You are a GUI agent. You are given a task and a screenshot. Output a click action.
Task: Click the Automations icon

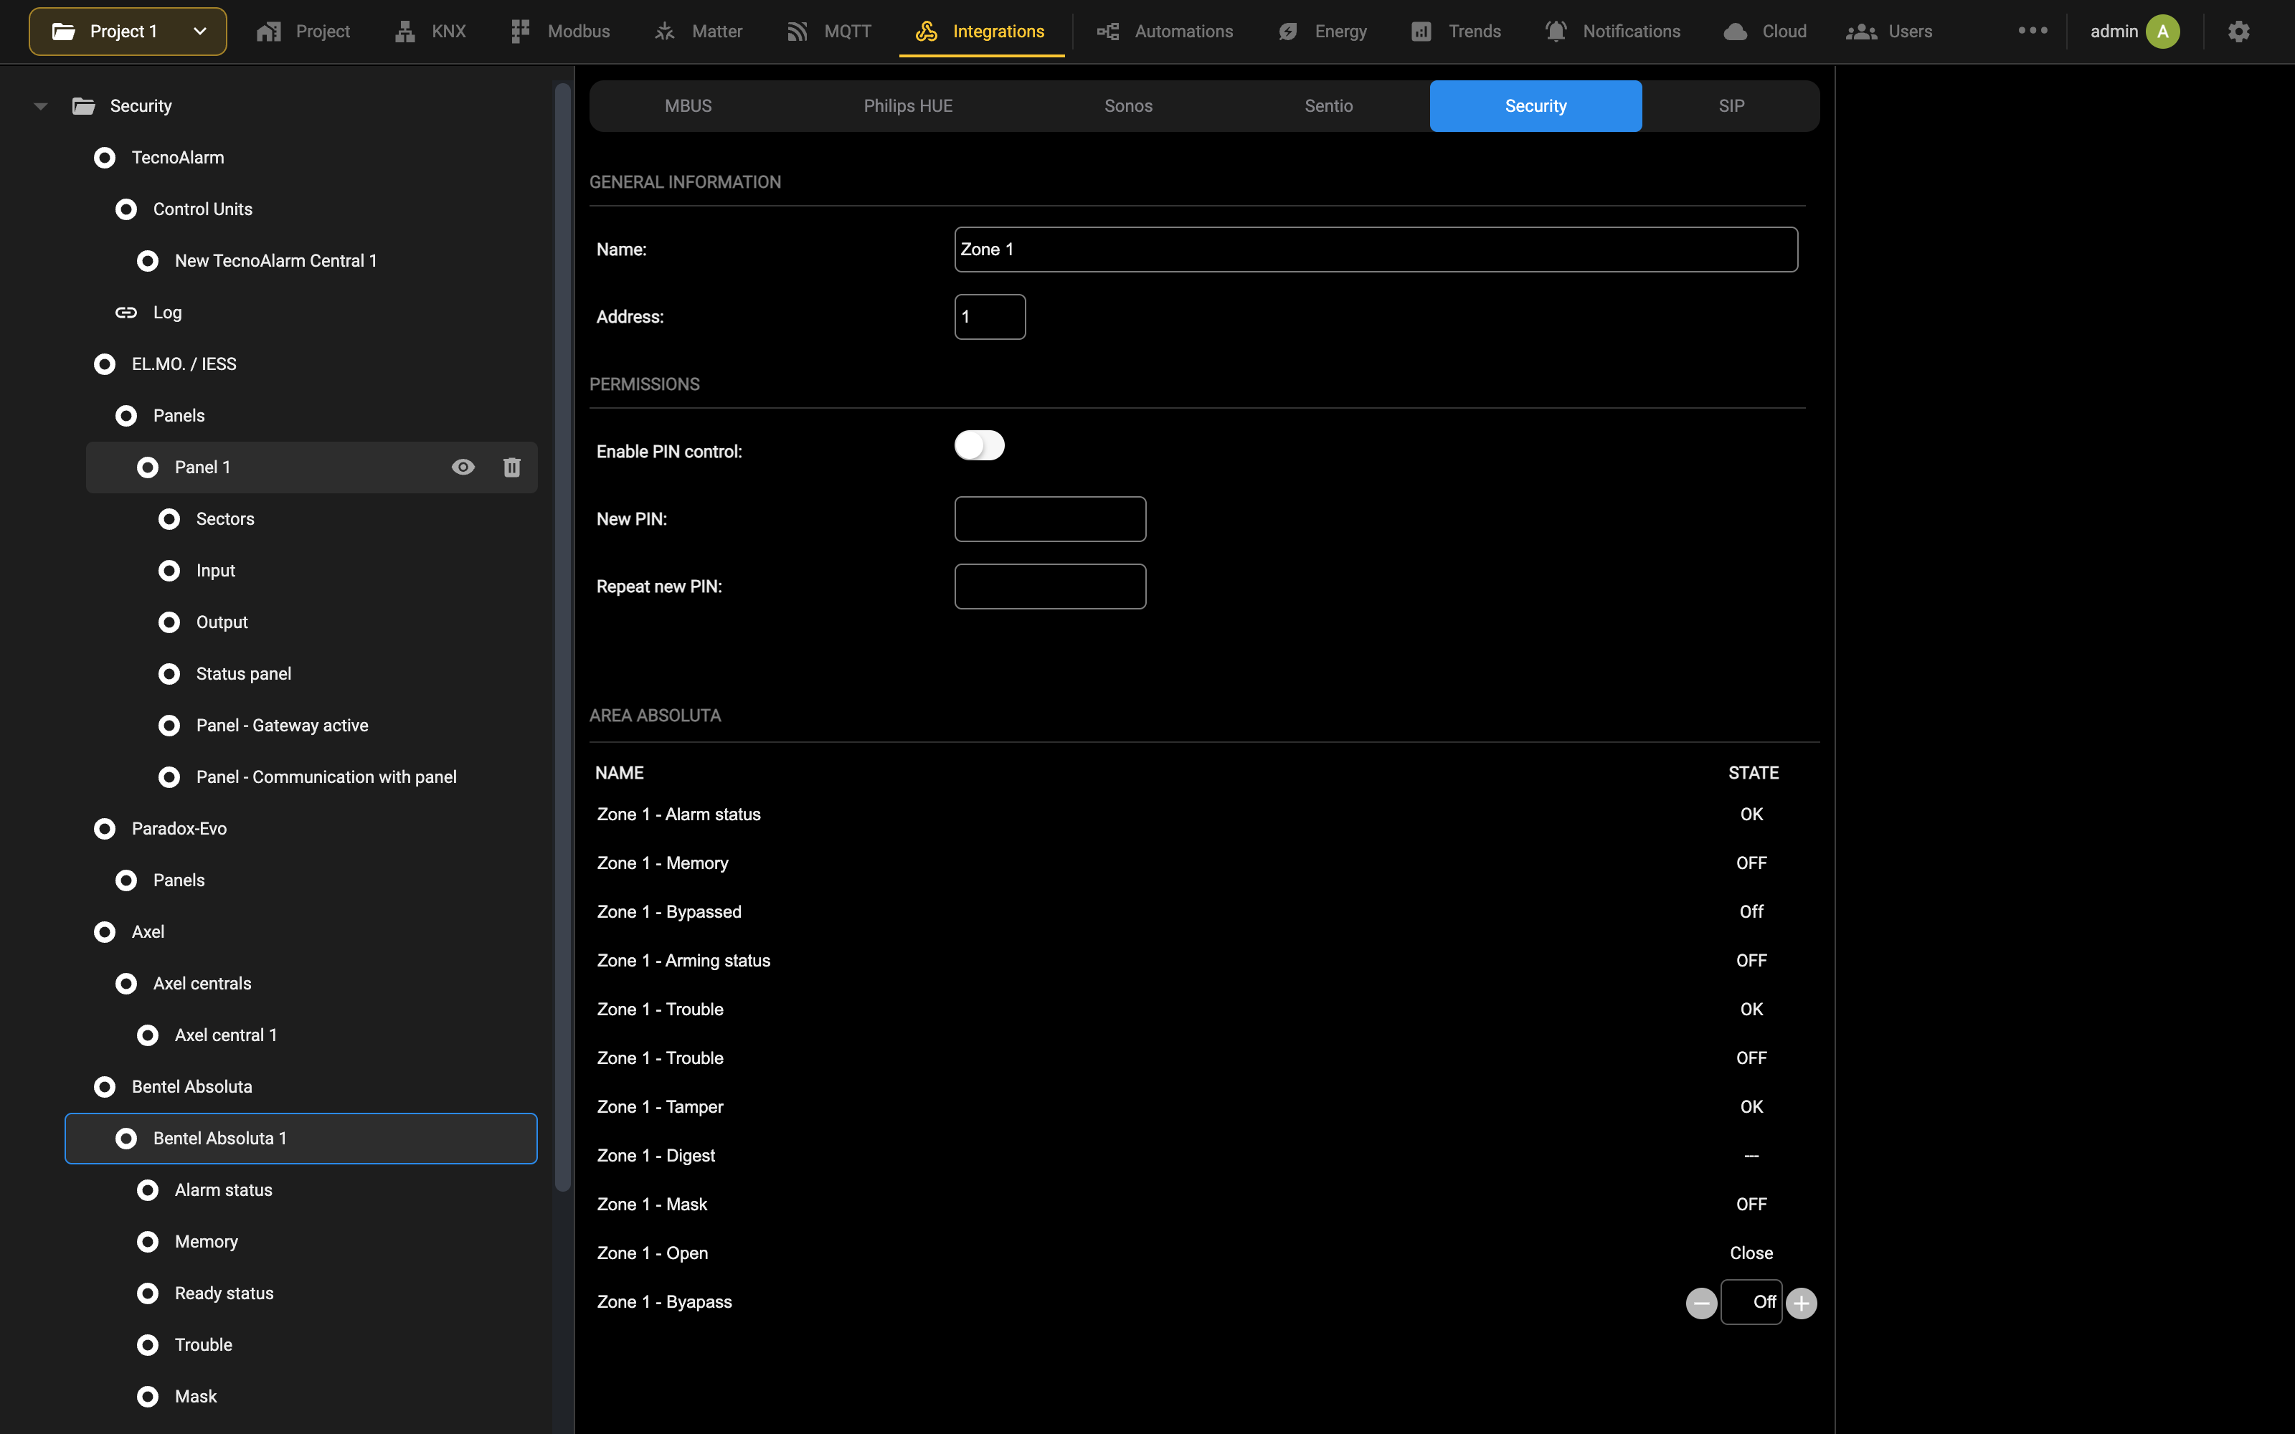(x=1107, y=32)
